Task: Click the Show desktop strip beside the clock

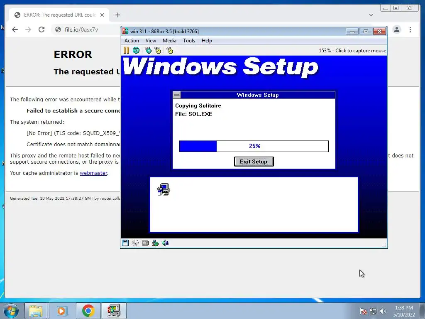Action: coord(422,311)
